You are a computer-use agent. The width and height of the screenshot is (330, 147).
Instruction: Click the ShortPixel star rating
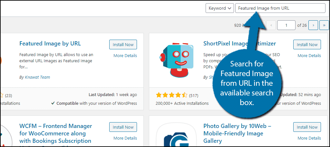click(x=171, y=96)
